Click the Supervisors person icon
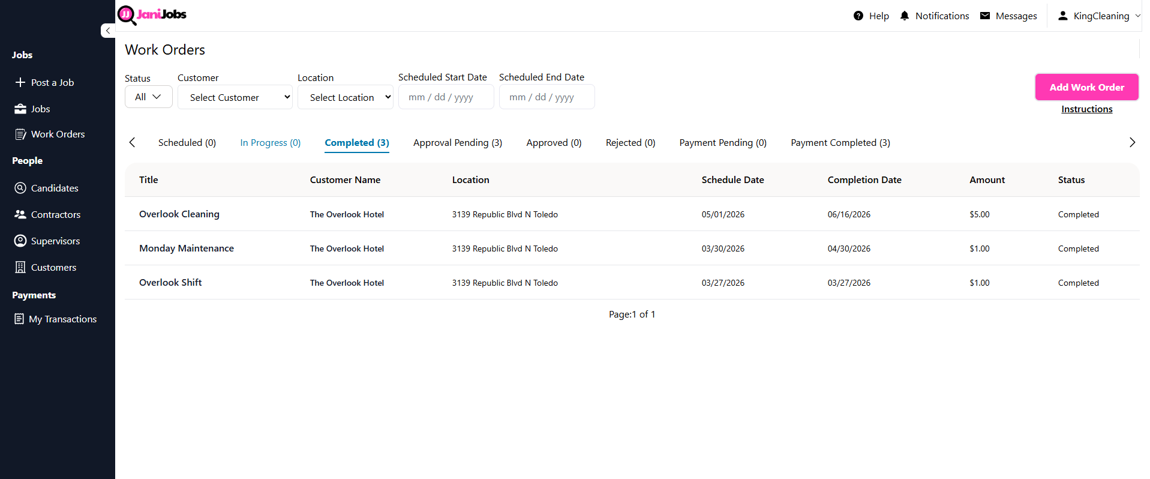This screenshot has height=479, width=1150. [20, 241]
